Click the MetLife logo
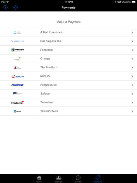 coord(18,76)
